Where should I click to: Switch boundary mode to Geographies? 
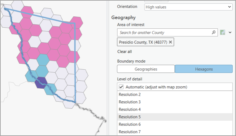pyautogui.click(x=146, y=69)
